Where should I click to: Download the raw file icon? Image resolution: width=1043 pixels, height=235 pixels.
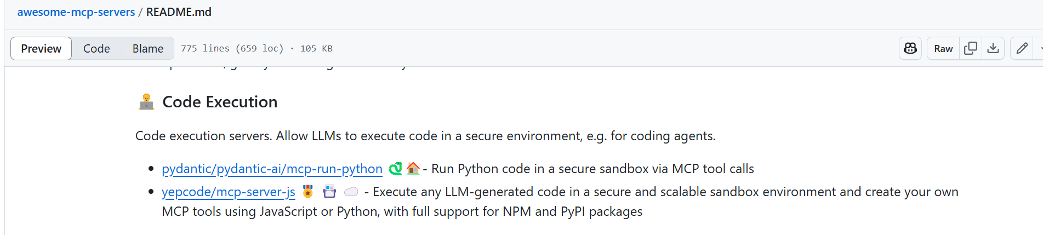[993, 49]
